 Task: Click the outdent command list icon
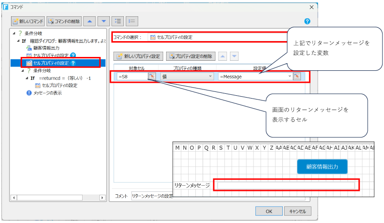pos(132,21)
